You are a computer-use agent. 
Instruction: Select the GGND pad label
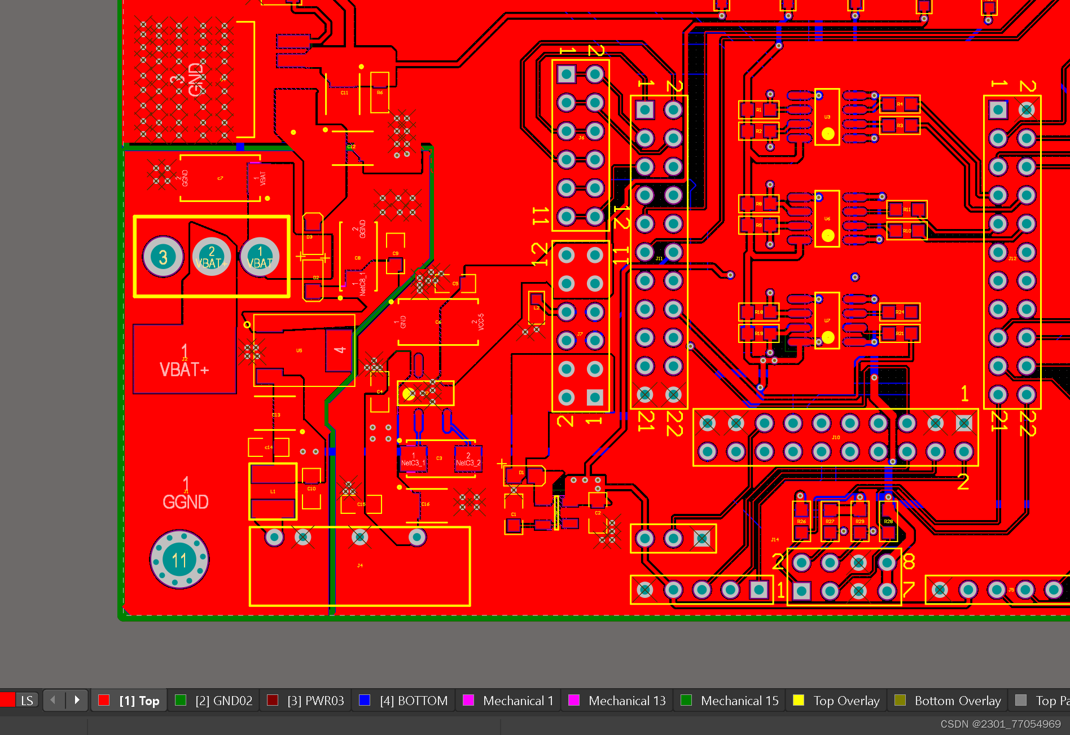186,501
